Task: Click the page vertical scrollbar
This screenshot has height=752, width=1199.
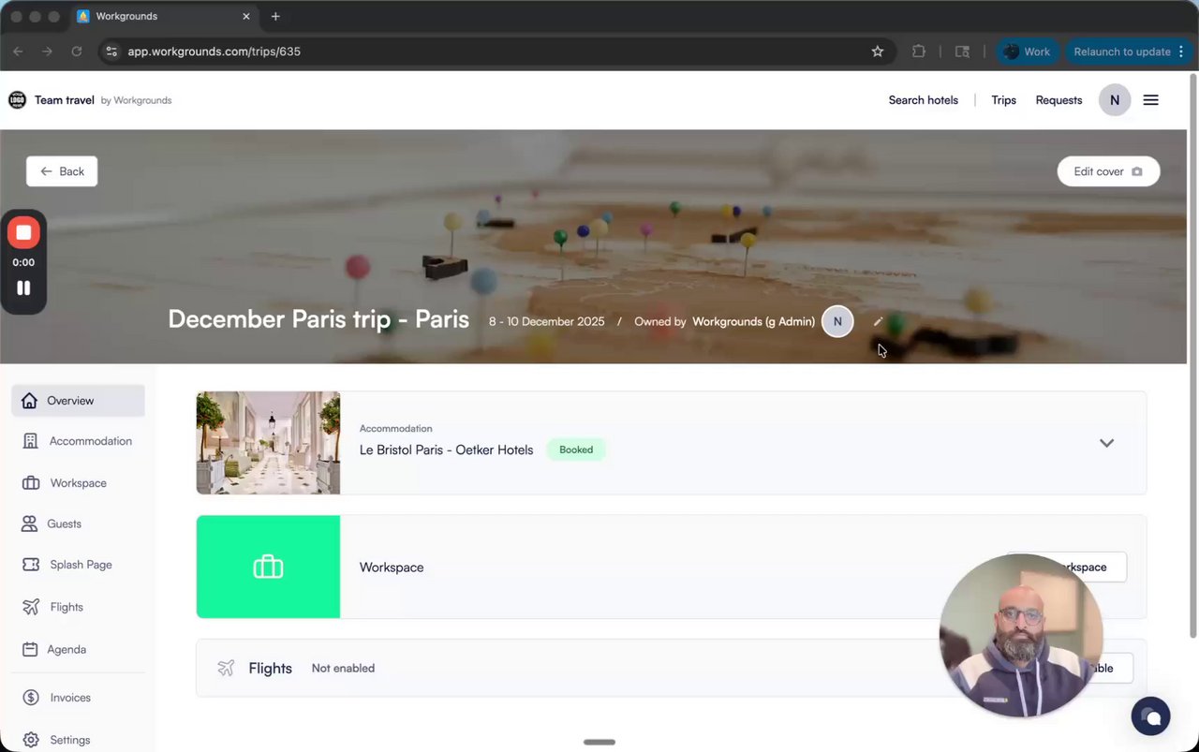Action: pyautogui.click(x=1192, y=356)
